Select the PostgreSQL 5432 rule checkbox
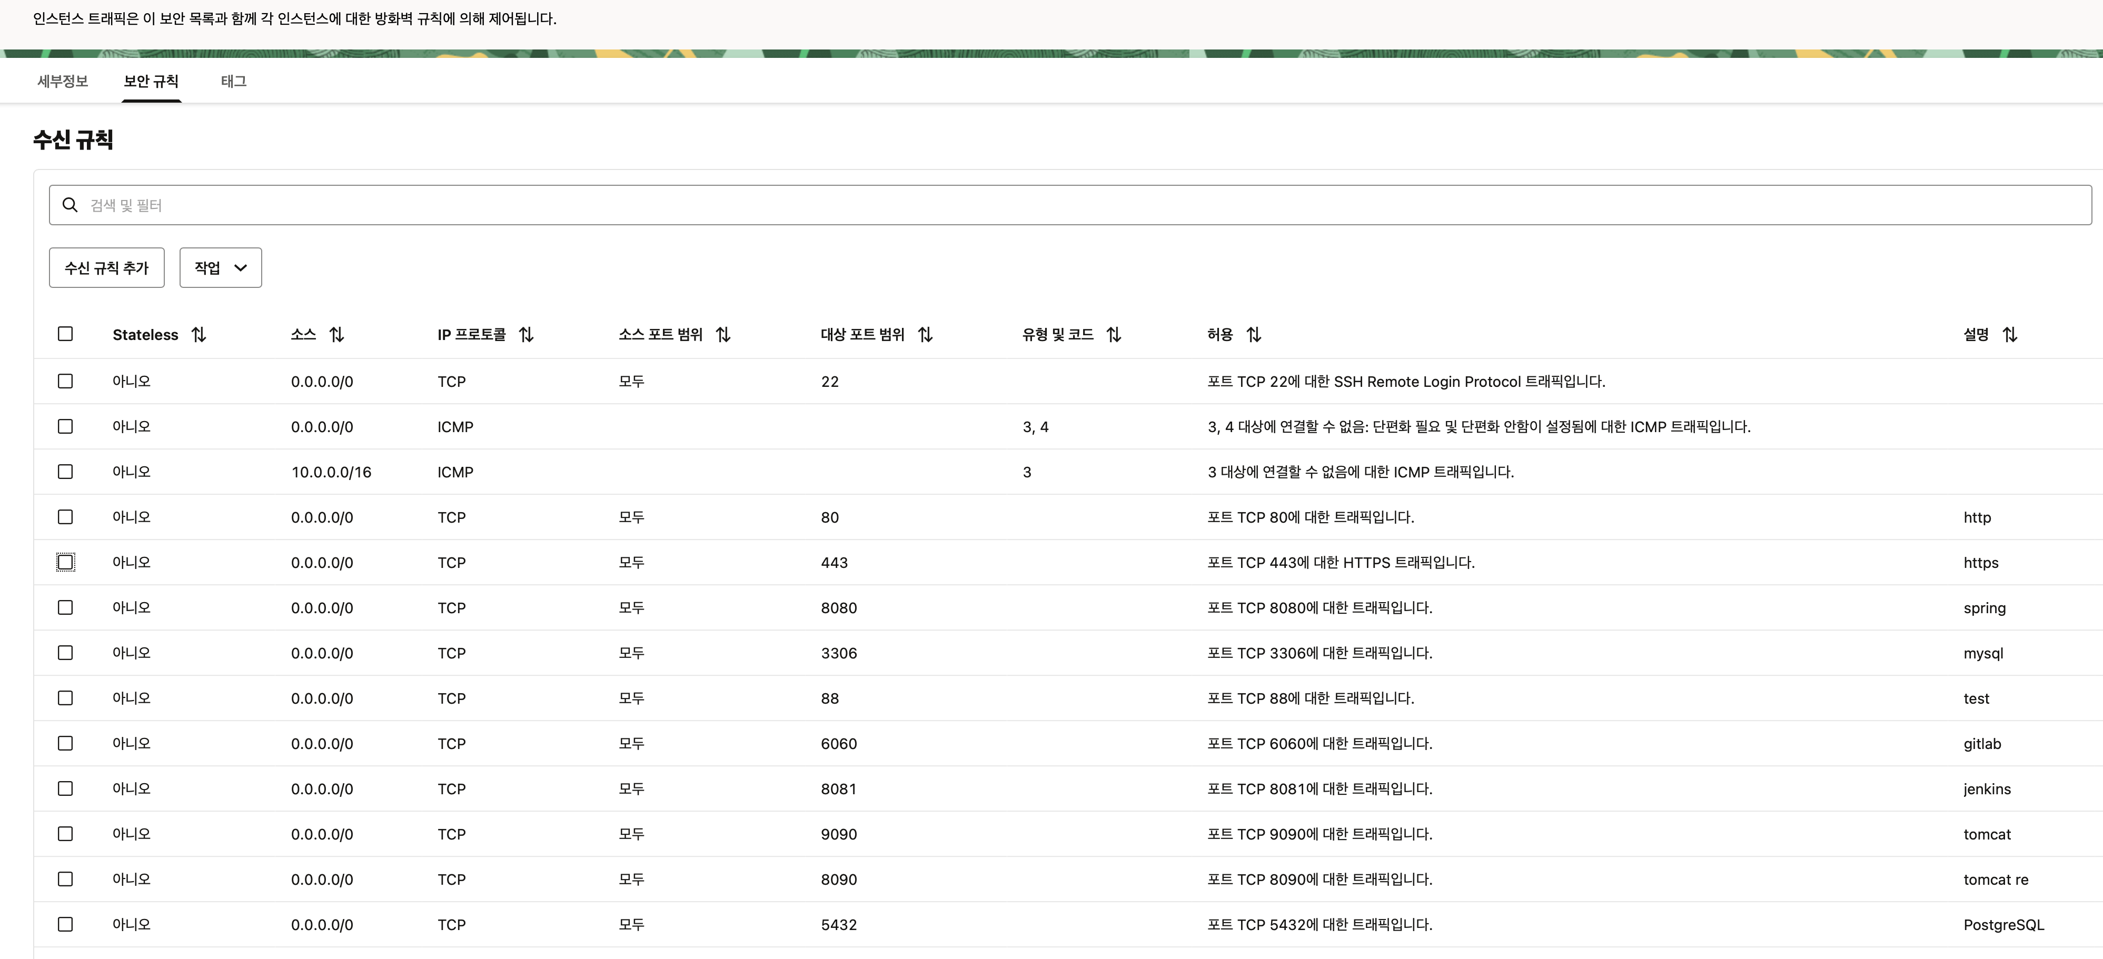The height and width of the screenshot is (959, 2103). [65, 924]
